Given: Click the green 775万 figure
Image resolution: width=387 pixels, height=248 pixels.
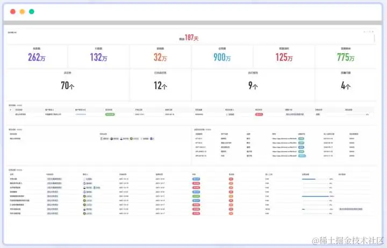Looking at the screenshot, I should 346,58.
